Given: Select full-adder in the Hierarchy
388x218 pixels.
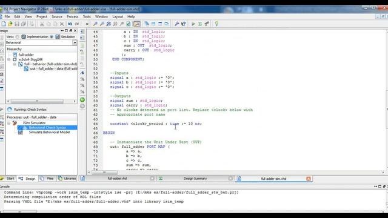Looking at the screenshot, I should pyautogui.click(x=26, y=55).
